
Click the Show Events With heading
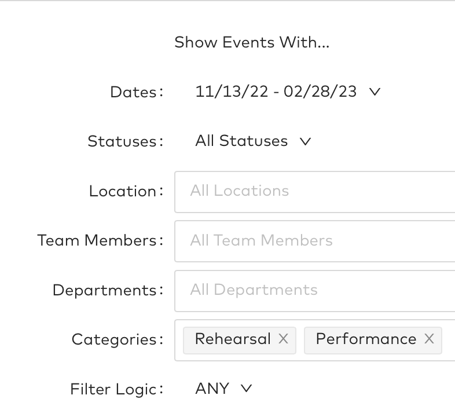[252, 42]
